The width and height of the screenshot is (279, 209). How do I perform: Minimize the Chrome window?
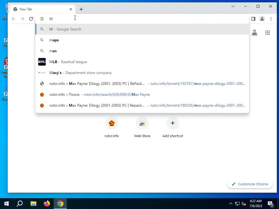click(245, 7)
